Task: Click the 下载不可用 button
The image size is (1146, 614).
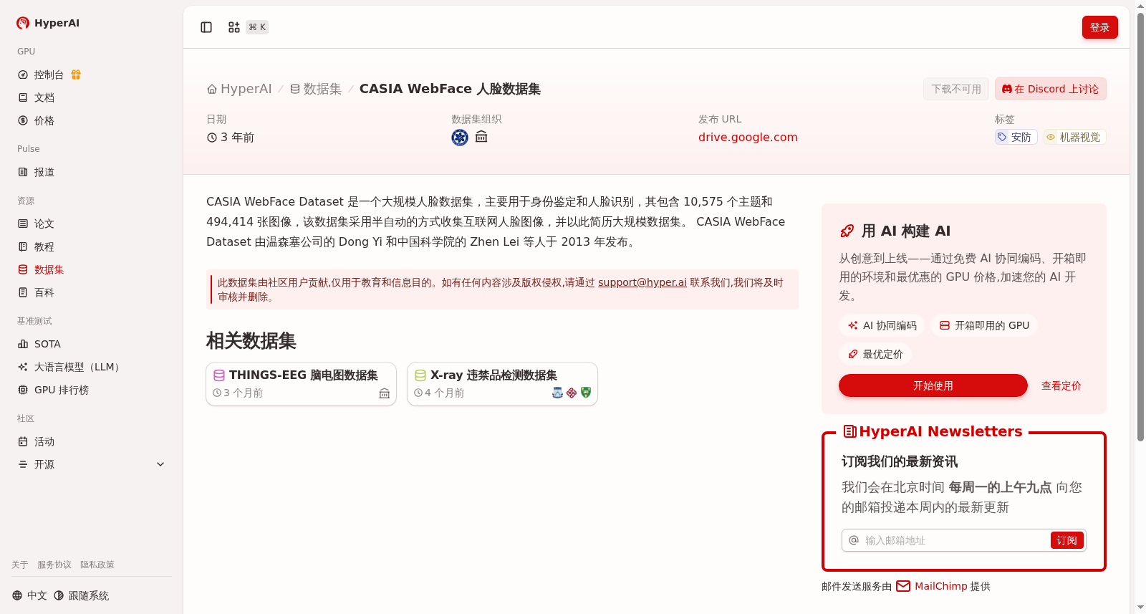Action: point(956,89)
